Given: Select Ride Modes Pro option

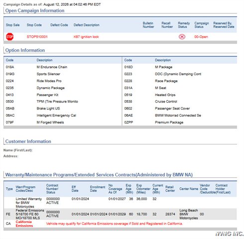Looking at the screenshot, I should click(49, 81).
